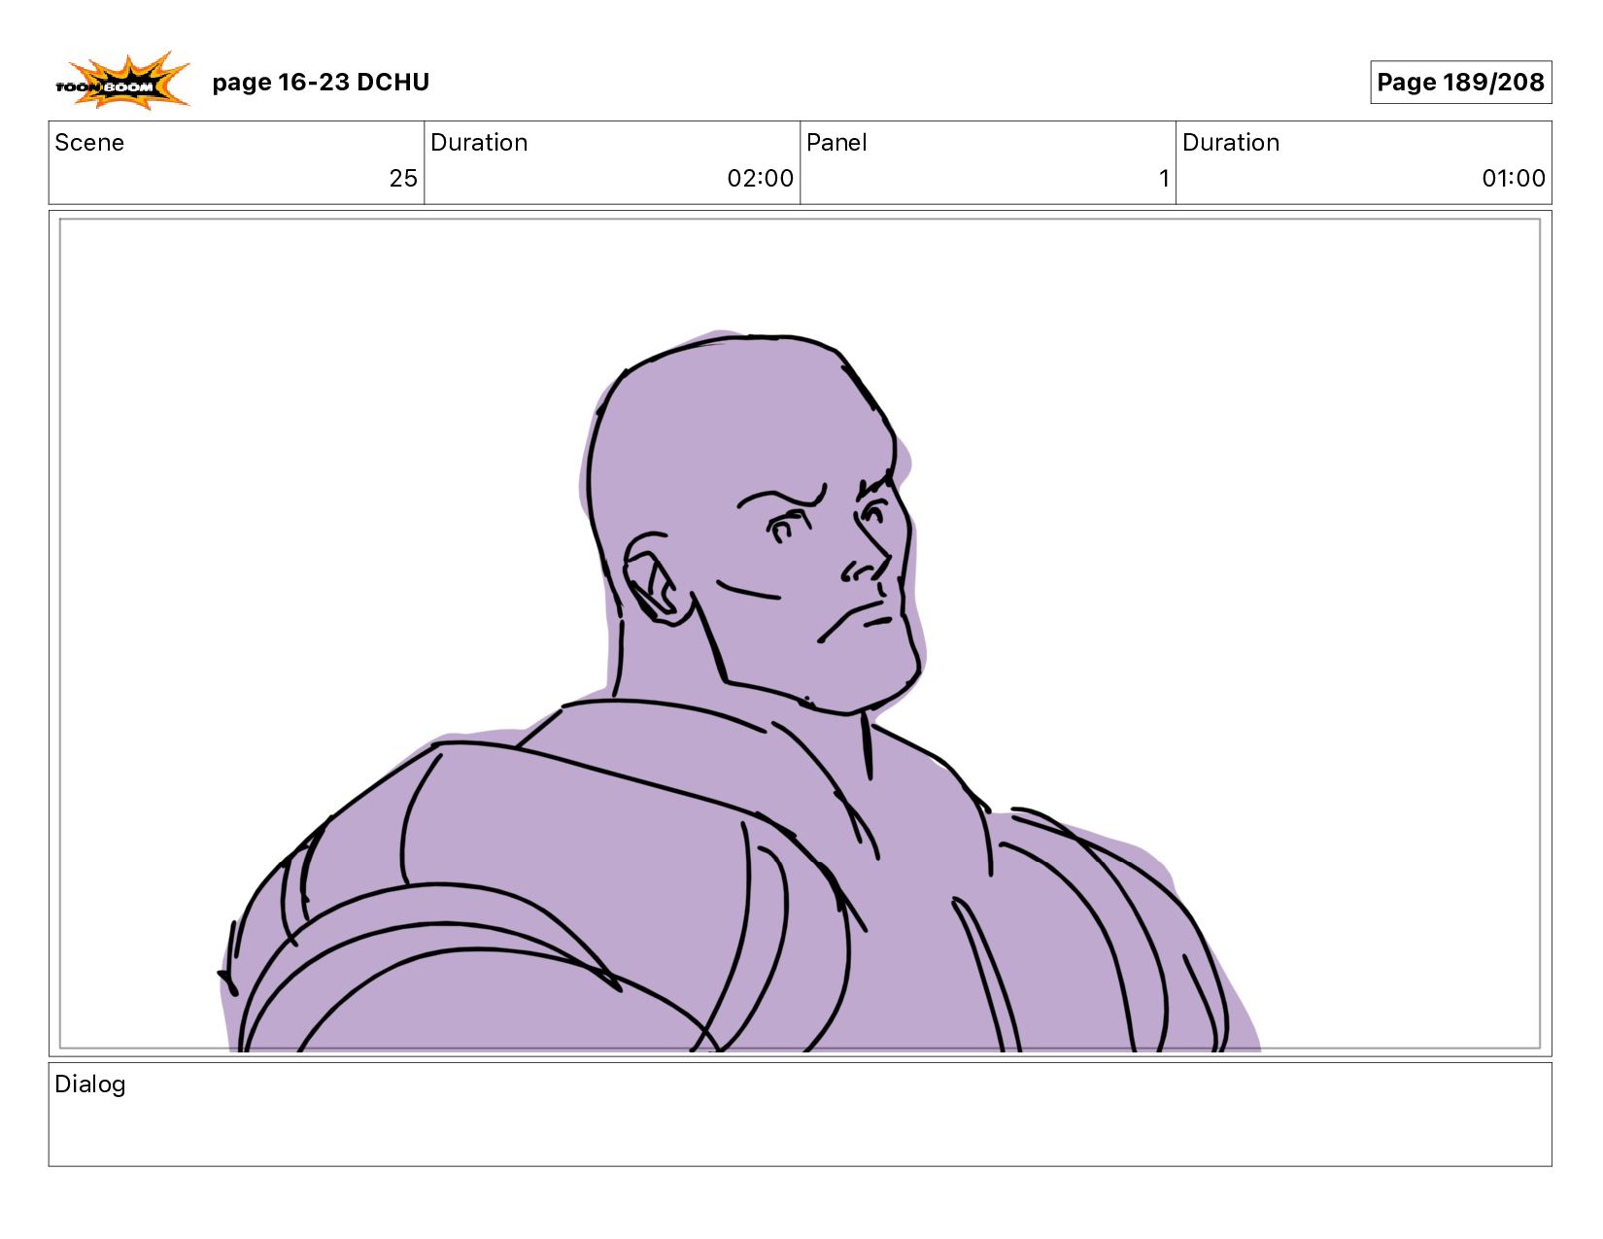Click the Toon Boom logo

122,81
